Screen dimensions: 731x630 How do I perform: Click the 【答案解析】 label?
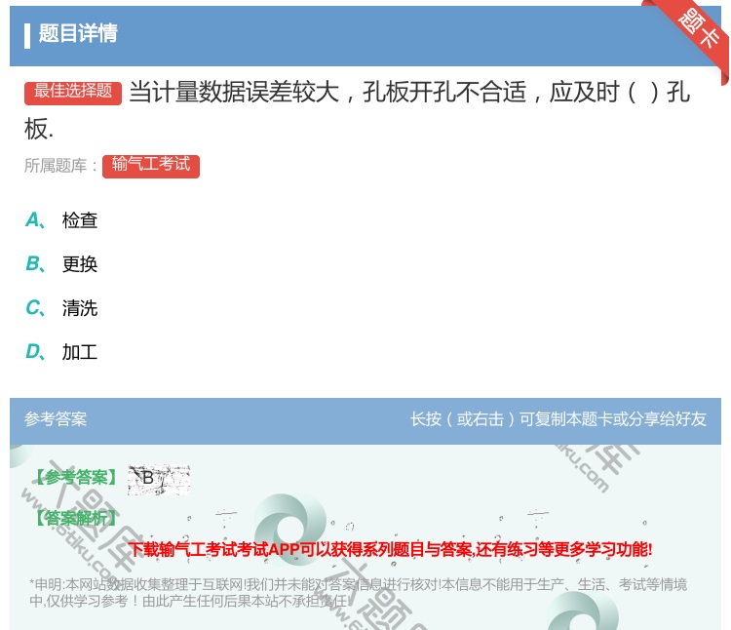click(x=76, y=518)
